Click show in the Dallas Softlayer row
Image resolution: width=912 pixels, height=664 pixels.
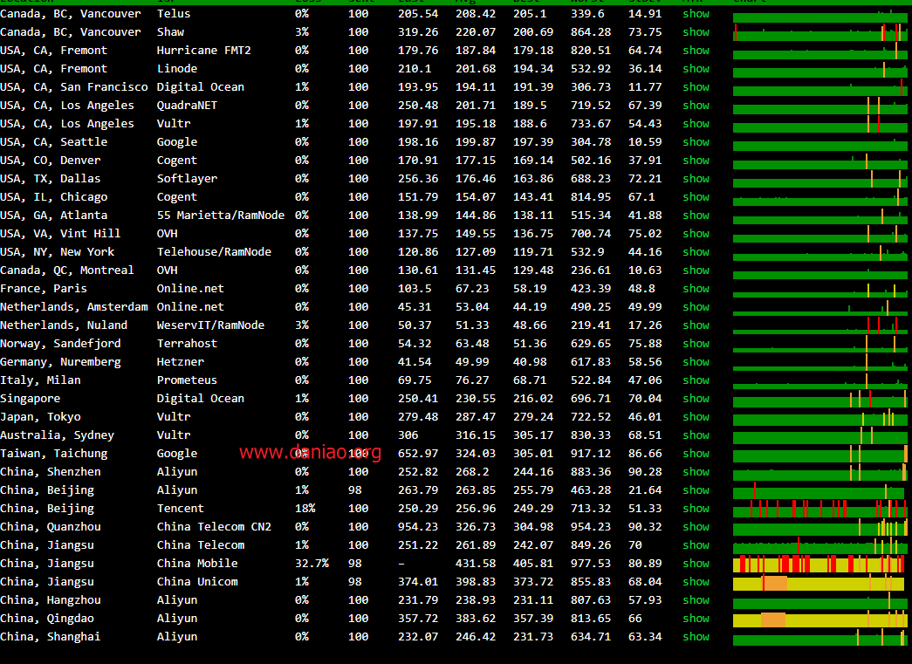pos(696,179)
